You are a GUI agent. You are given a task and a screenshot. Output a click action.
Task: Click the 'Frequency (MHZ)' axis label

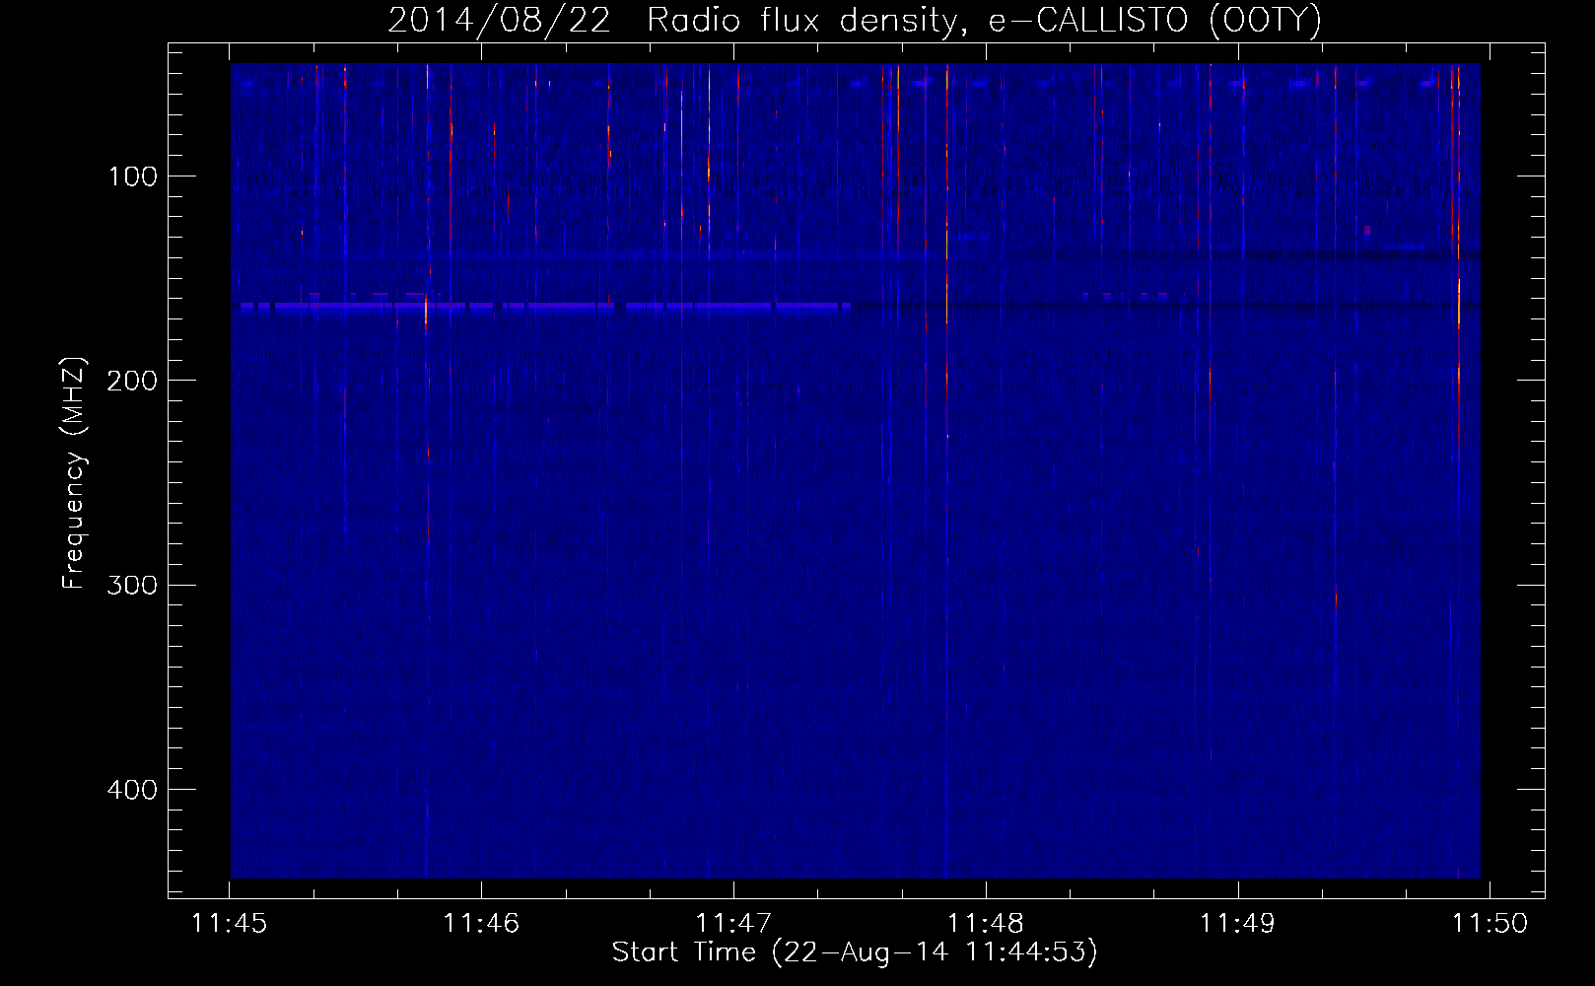tap(74, 473)
